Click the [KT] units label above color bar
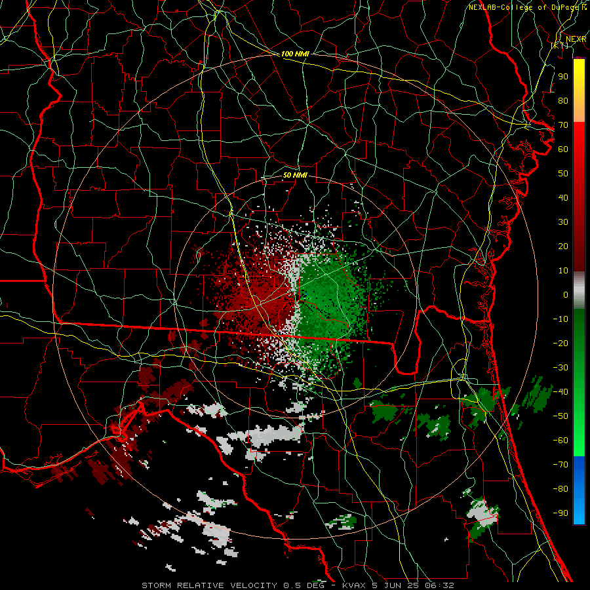590x590 pixels. pyautogui.click(x=559, y=45)
